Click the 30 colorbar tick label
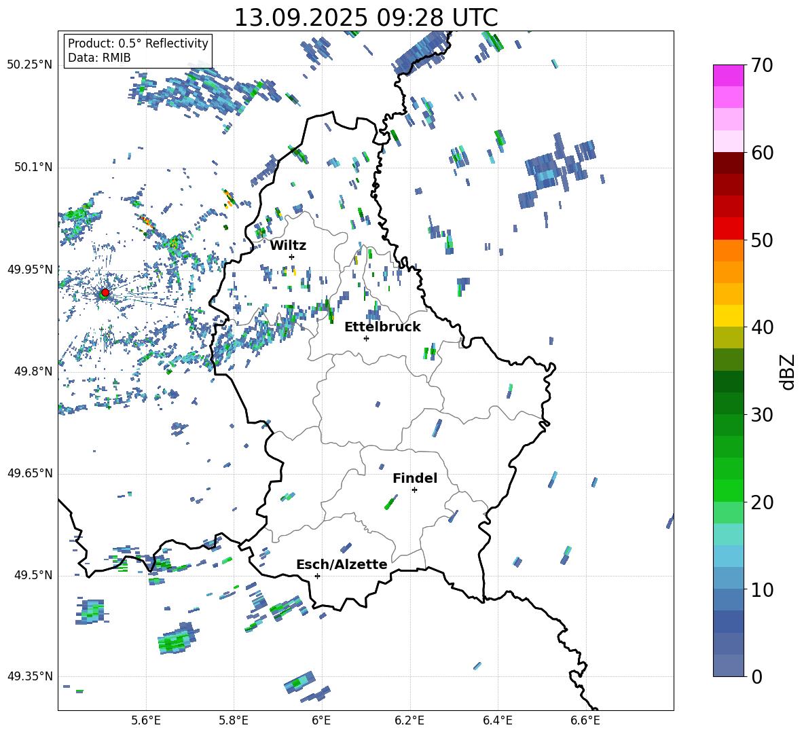 [x=762, y=415]
